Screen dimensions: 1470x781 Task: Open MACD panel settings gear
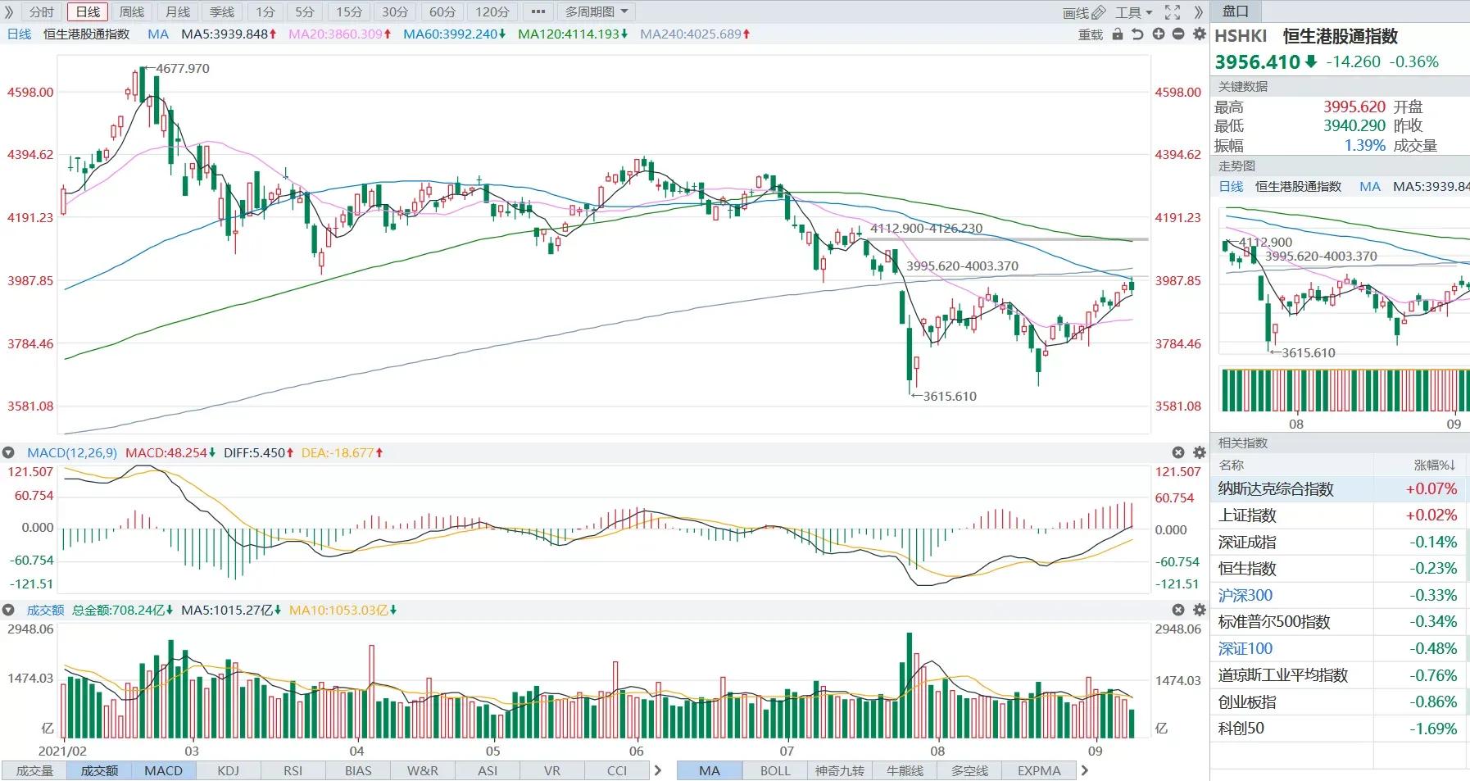pos(1200,452)
